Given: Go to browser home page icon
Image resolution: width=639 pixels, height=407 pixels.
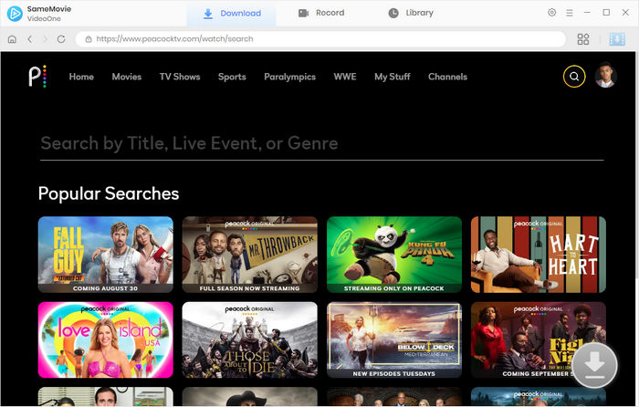Looking at the screenshot, I should click(x=12, y=39).
